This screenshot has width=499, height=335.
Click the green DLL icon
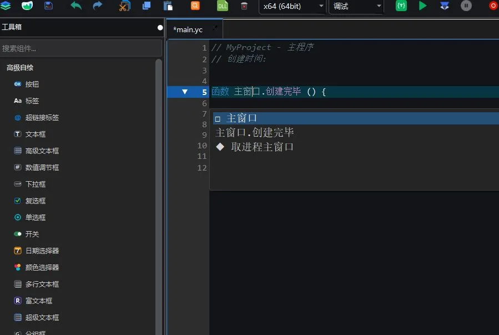223,6
